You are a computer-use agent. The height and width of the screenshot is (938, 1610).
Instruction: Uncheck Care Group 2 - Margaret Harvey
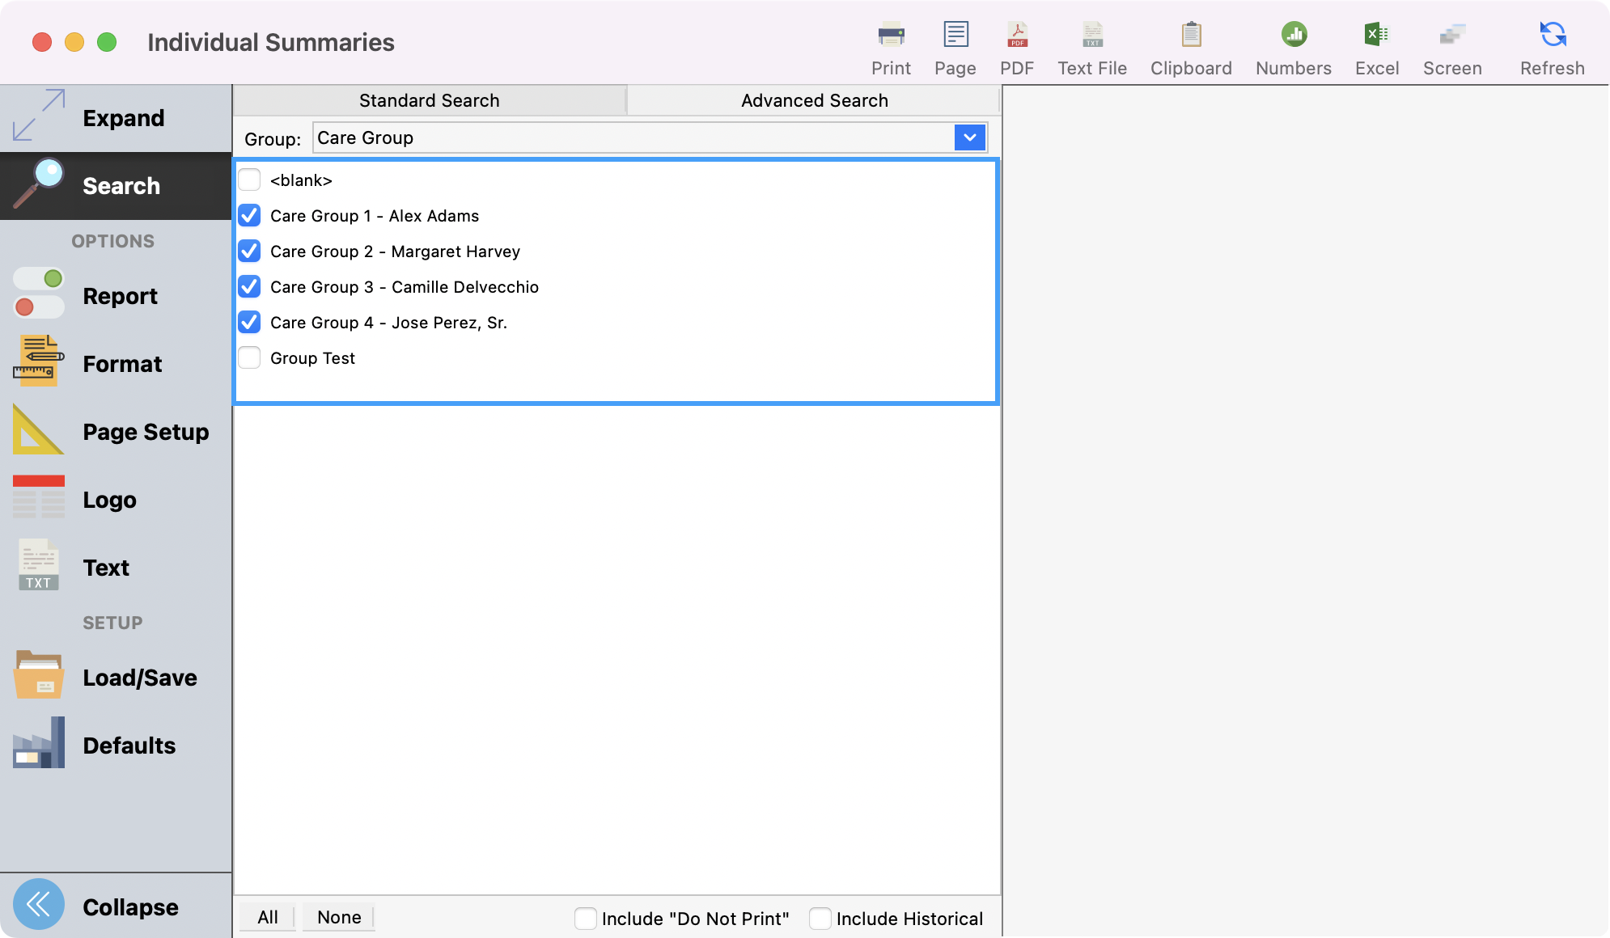tap(249, 251)
